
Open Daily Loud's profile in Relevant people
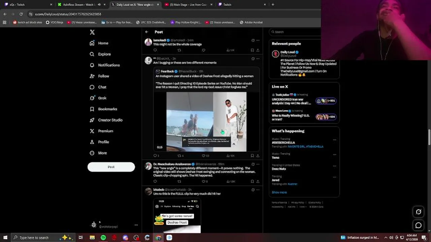[288, 52]
